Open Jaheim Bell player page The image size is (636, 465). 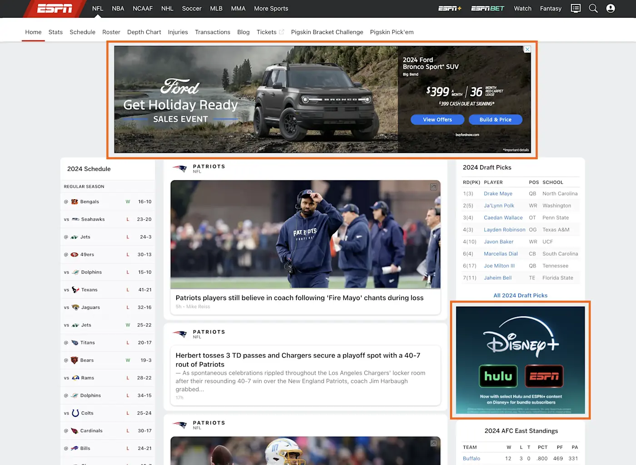point(497,278)
